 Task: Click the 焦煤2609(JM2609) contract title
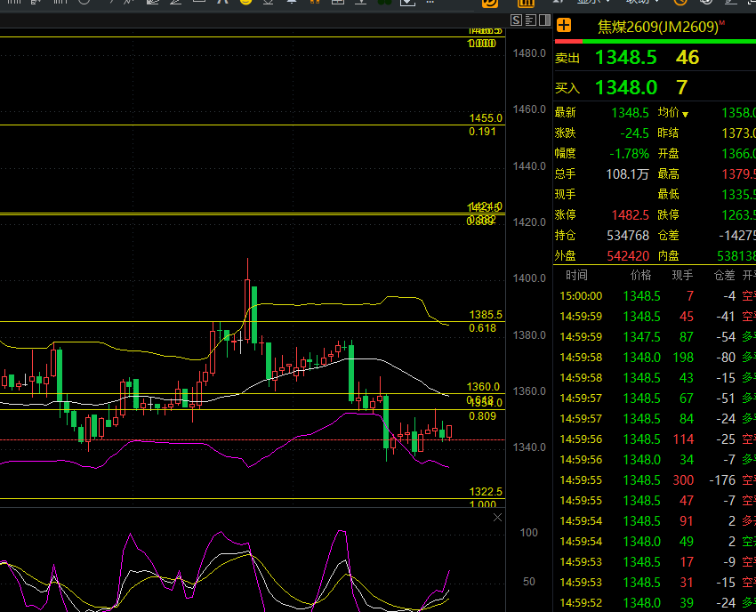[660, 27]
